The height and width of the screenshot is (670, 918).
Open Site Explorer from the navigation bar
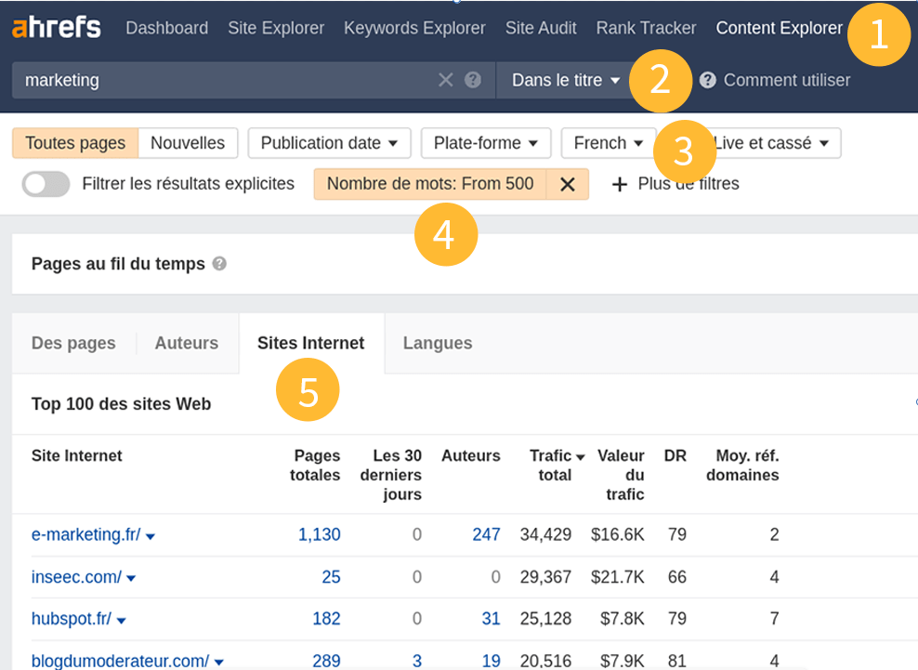[x=276, y=28]
